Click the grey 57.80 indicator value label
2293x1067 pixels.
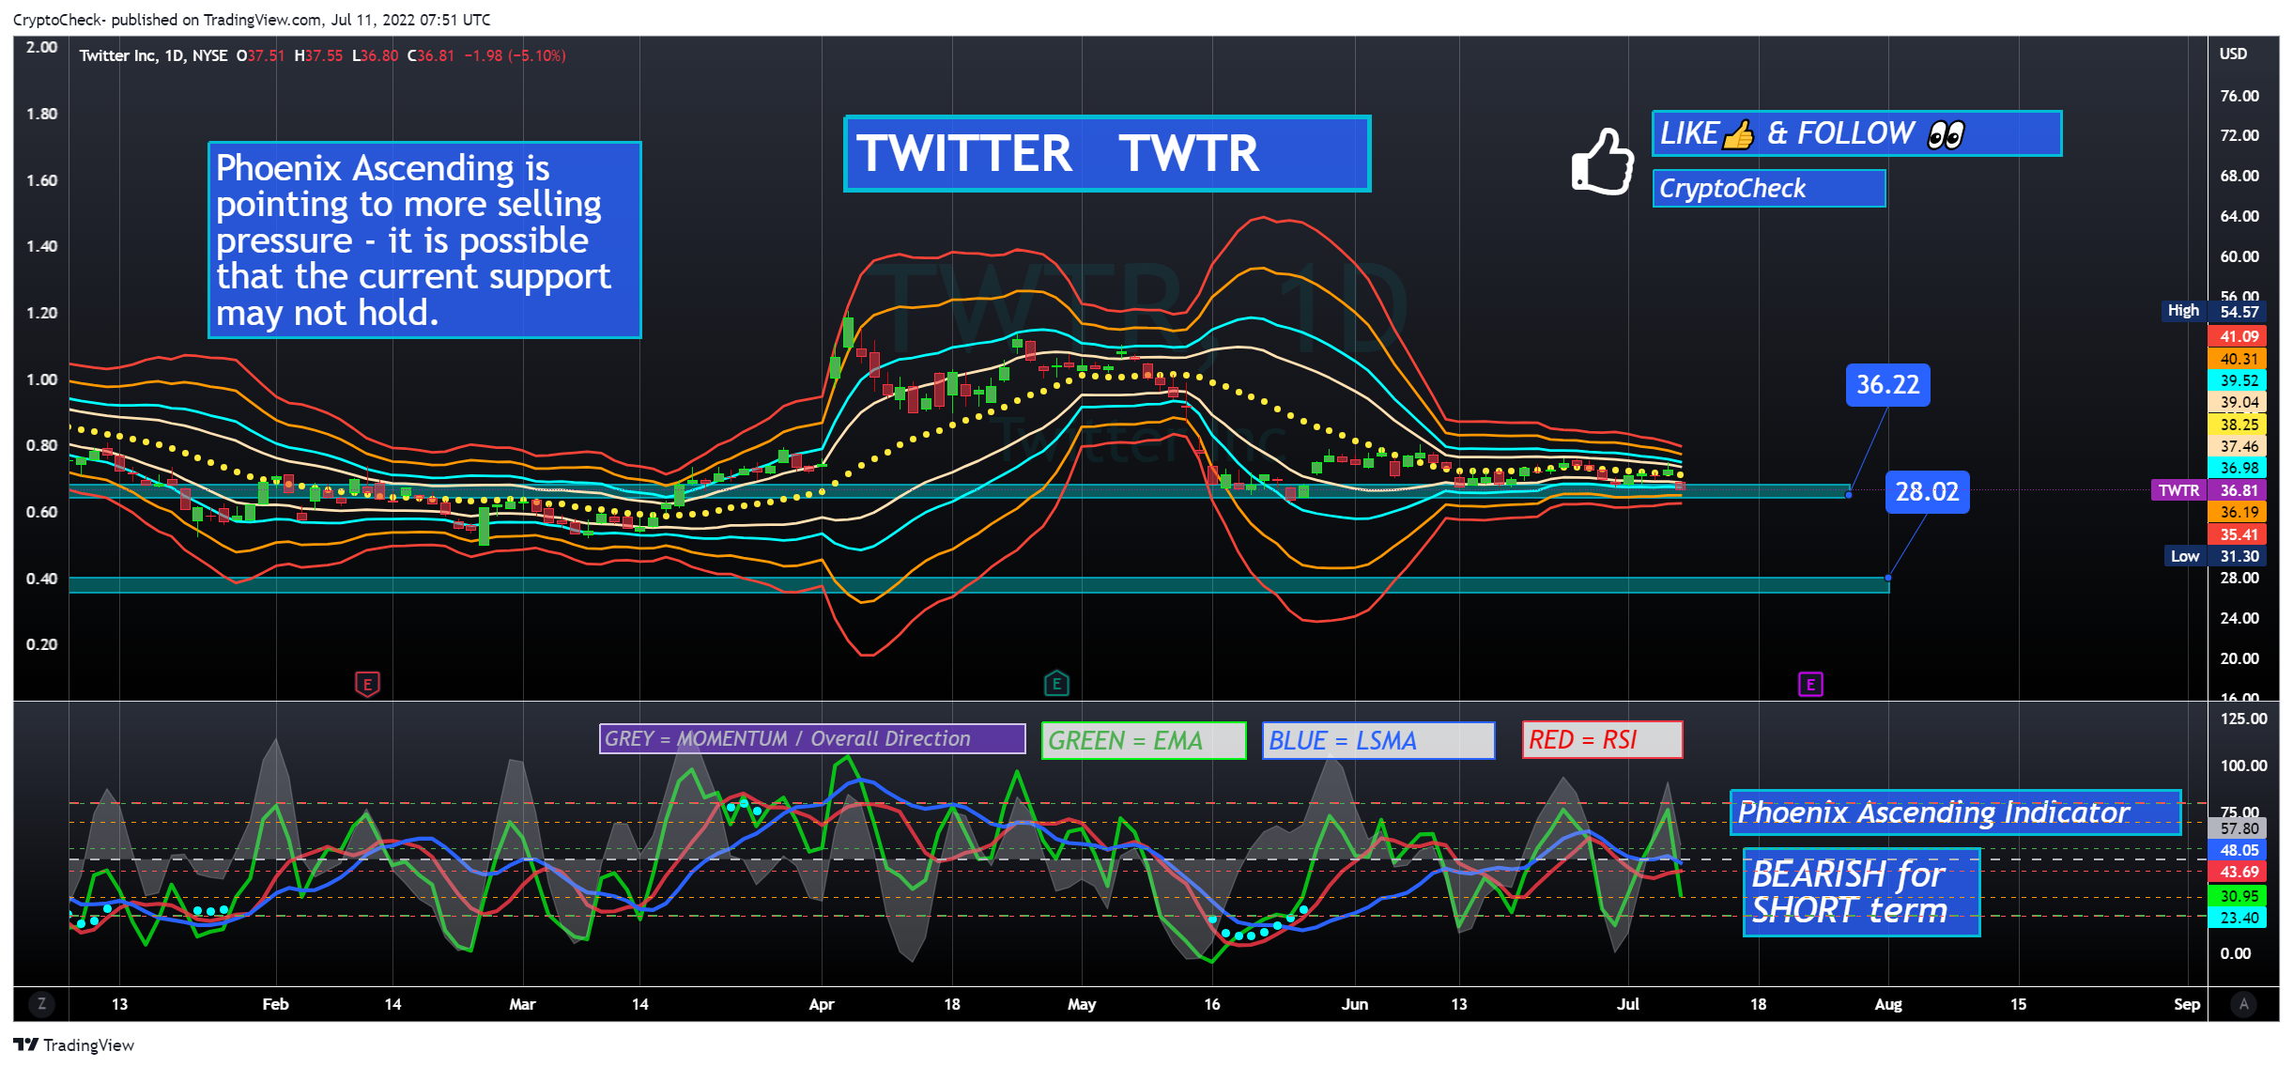tap(2239, 828)
